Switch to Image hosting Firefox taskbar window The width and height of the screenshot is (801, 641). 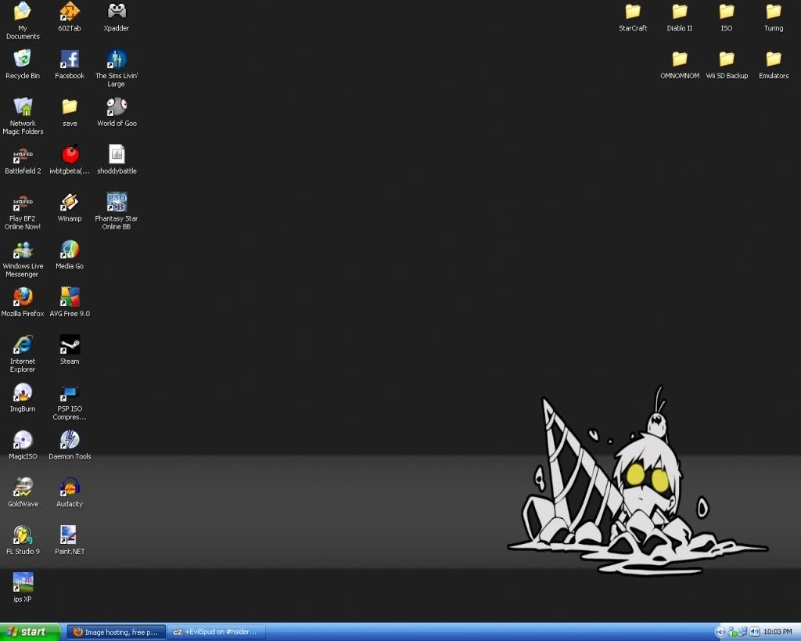(117, 632)
